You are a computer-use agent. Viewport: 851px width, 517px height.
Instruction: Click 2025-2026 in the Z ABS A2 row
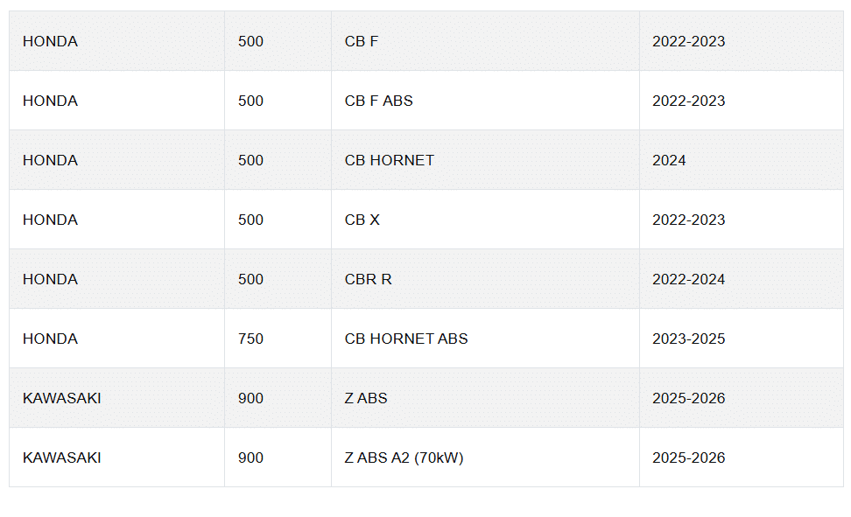tap(688, 458)
